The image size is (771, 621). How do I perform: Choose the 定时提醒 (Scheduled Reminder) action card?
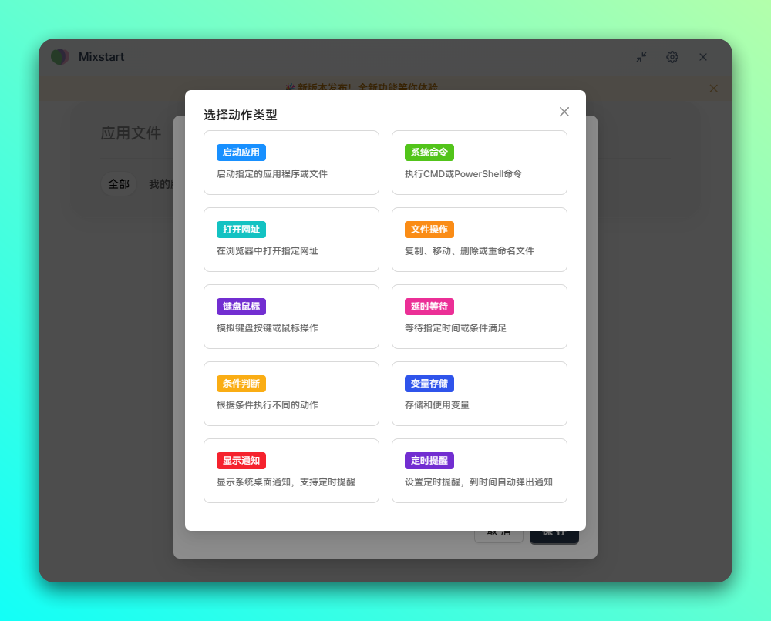(x=480, y=471)
